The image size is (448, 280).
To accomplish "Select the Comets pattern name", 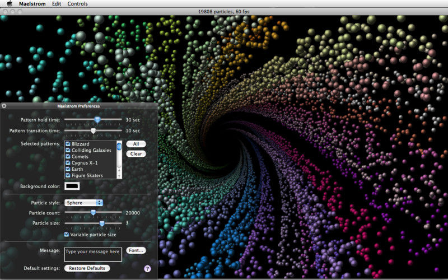I will pyautogui.click(x=80, y=156).
